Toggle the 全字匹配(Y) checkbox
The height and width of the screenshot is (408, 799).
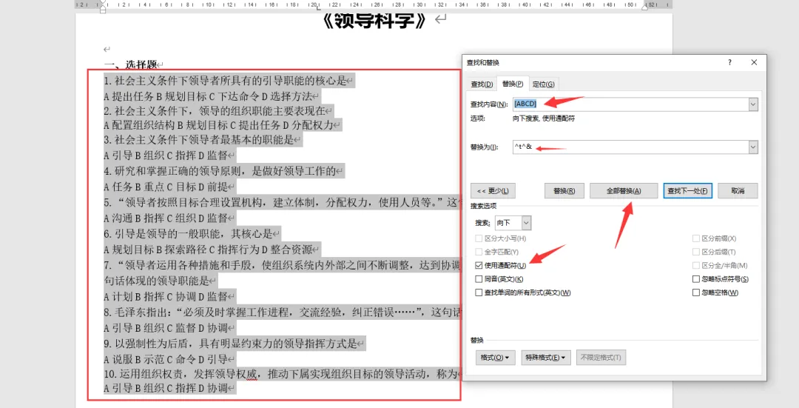(479, 252)
